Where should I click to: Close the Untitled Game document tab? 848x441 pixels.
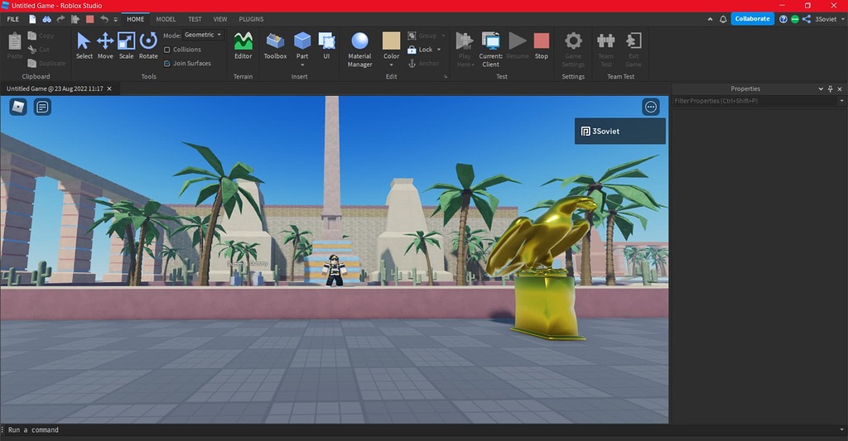(109, 89)
